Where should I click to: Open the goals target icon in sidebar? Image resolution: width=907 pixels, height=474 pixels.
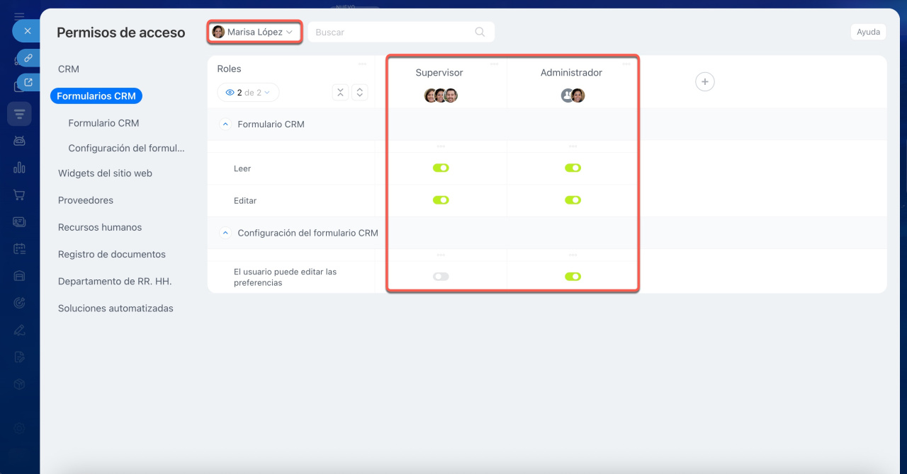pyautogui.click(x=19, y=303)
